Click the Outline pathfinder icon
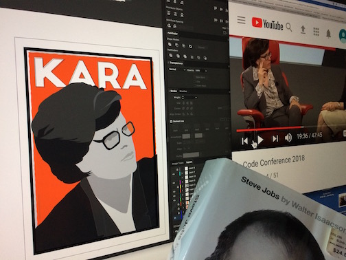The width and height of the screenshot is (346, 260). (198, 58)
